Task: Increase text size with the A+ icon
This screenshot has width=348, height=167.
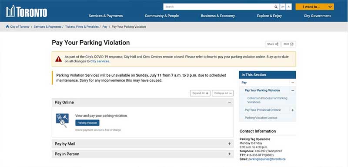Action: pyautogui.click(x=283, y=7)
